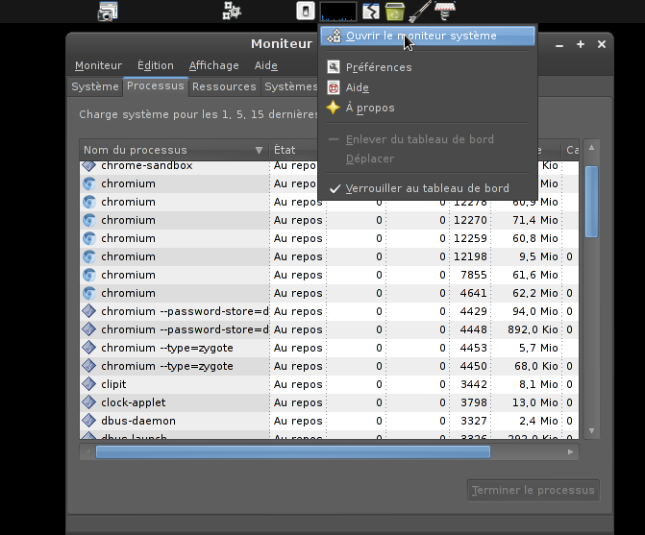
Task: Open the Aide menu in menu bar
Action: tap(265, 65)
